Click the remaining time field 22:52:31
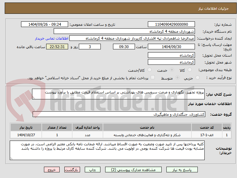This screenshot has height=178, width=237. tap(57, 47)
